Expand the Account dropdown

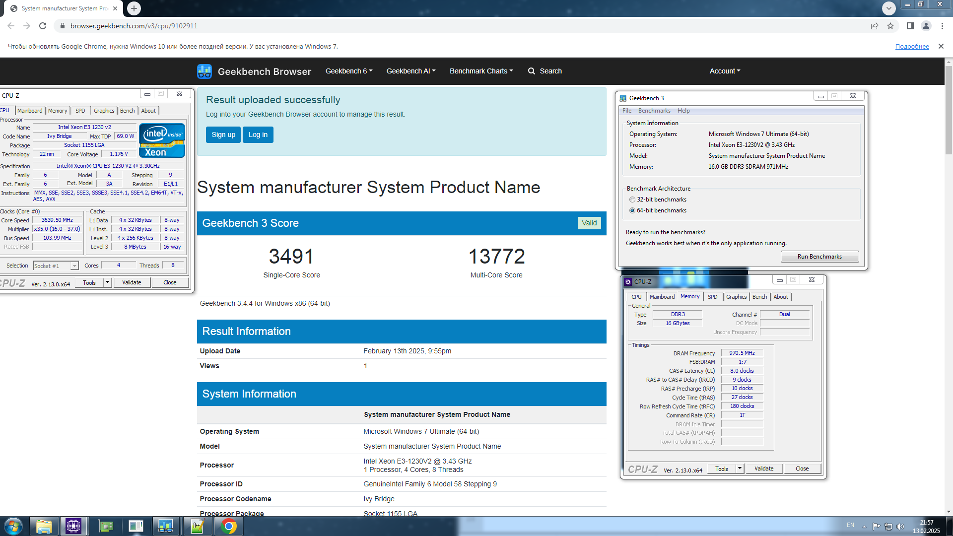725,71
